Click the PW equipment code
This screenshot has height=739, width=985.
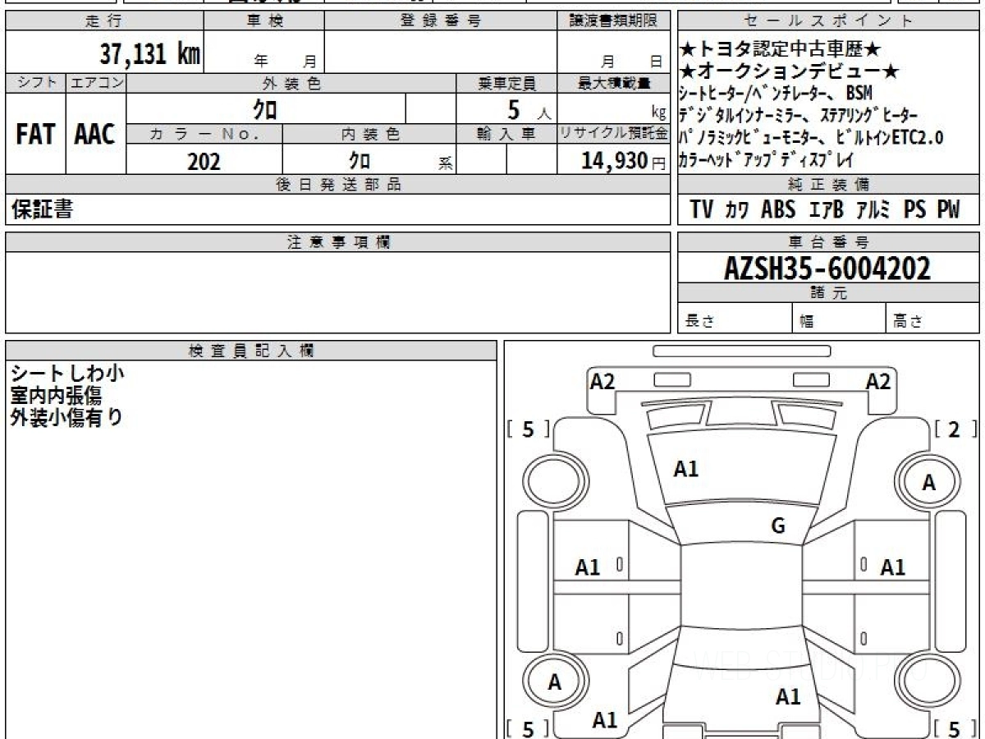point(948,210)
